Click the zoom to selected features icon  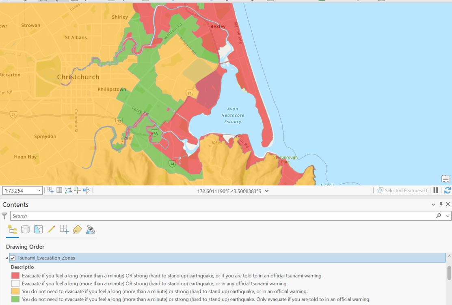point(380,190)
